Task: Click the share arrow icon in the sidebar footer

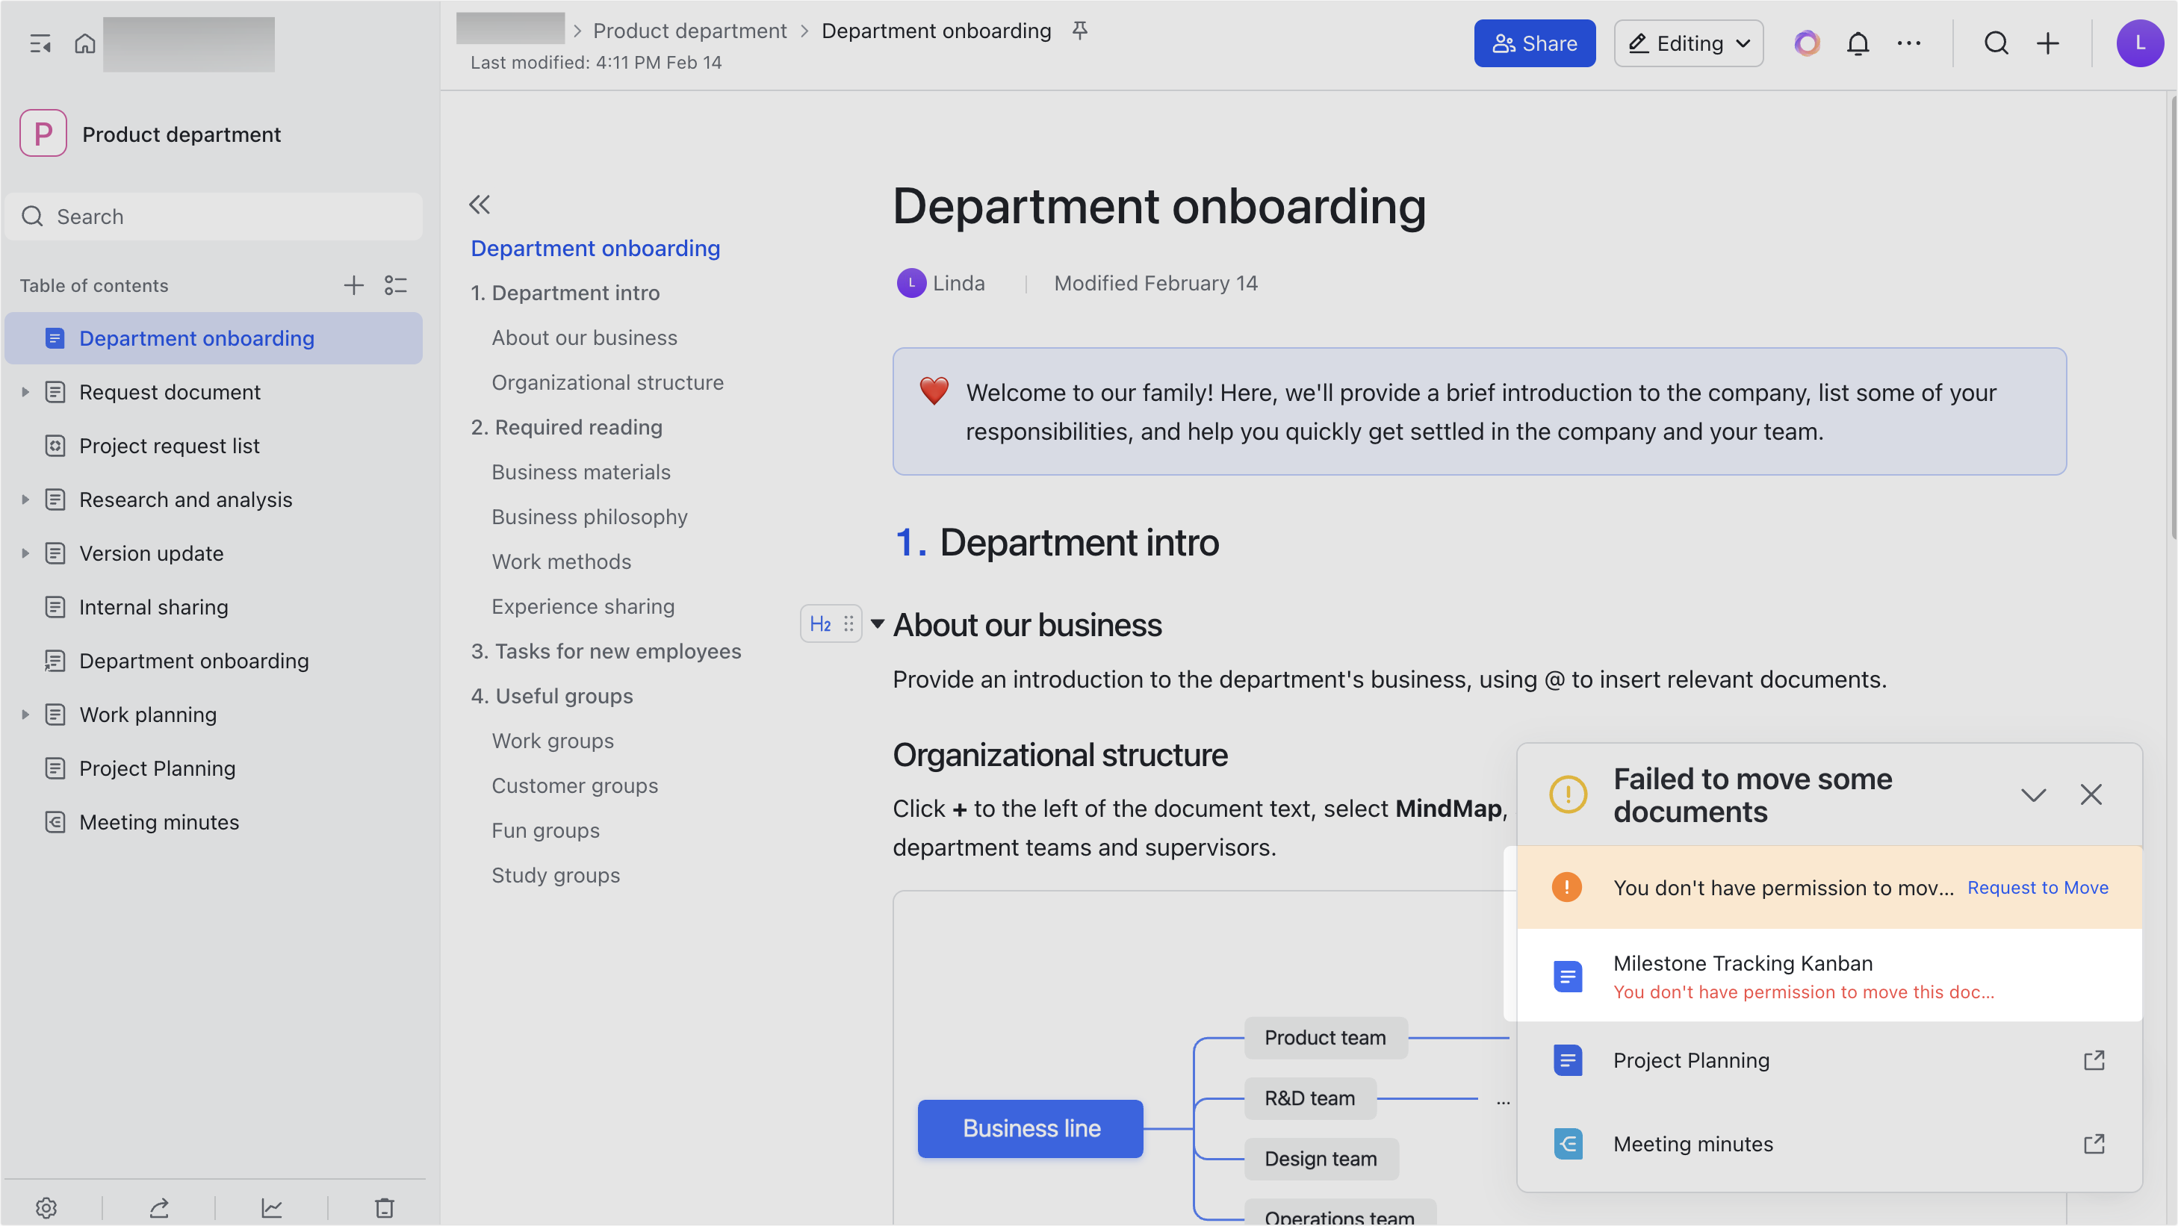Action: [x=159, y=1207]
